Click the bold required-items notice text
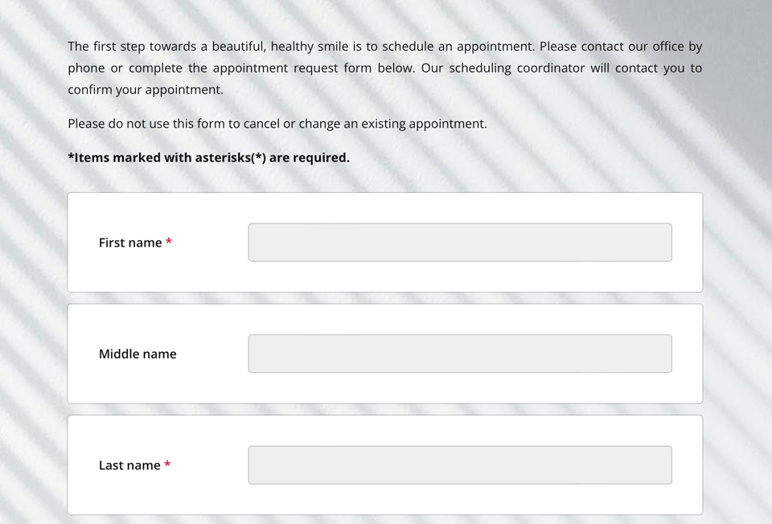 pos(208,158)
